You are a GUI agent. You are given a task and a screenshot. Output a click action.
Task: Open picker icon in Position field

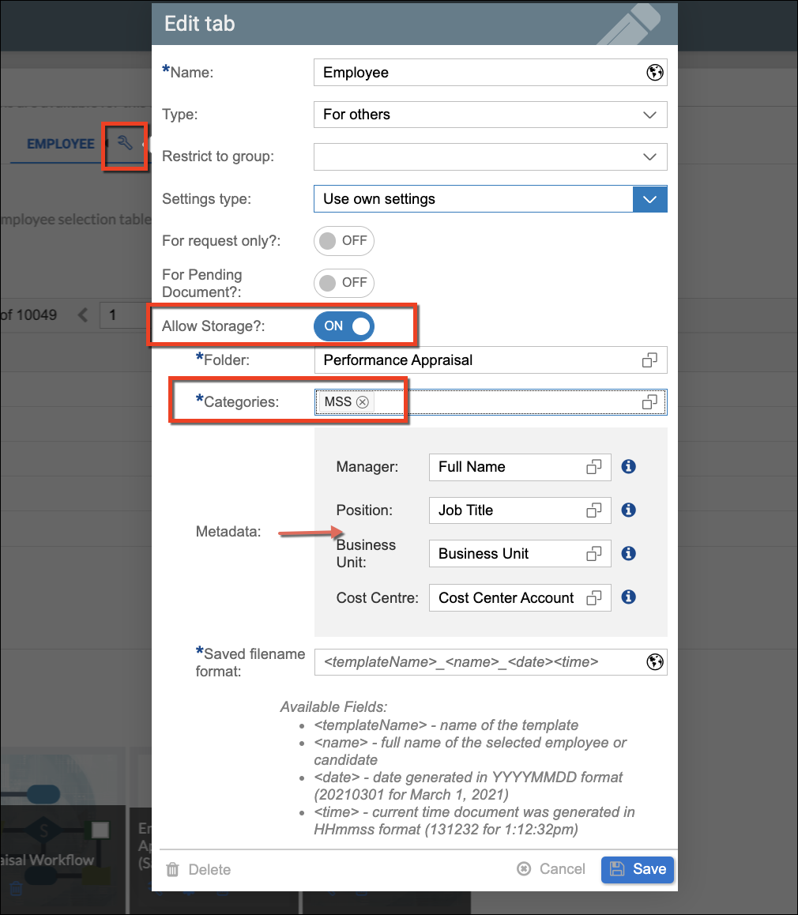coord(594,510)
